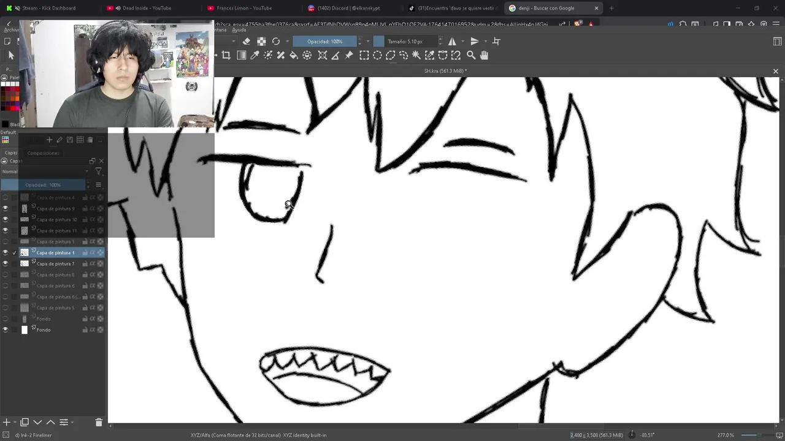Hide the visible white Fondo layer

click(x=6, y=330)
